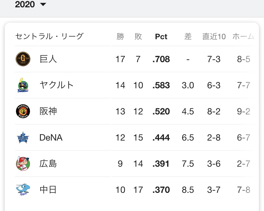This screenshot has width=264, height=211.
Task: Click the セントラル・リーグ league heading
Action: point(49,36)
